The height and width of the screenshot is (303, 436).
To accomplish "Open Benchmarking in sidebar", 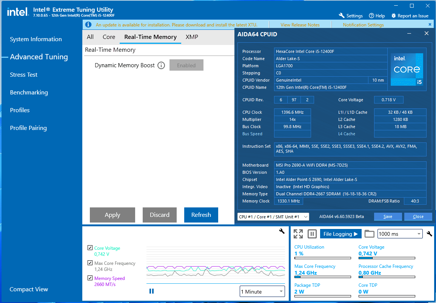I will click(29, 93).
